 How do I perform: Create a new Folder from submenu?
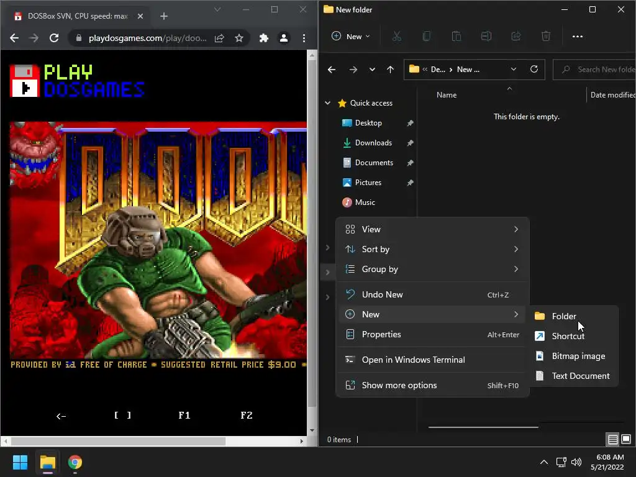pyautogui.click(x=573, y=316)
